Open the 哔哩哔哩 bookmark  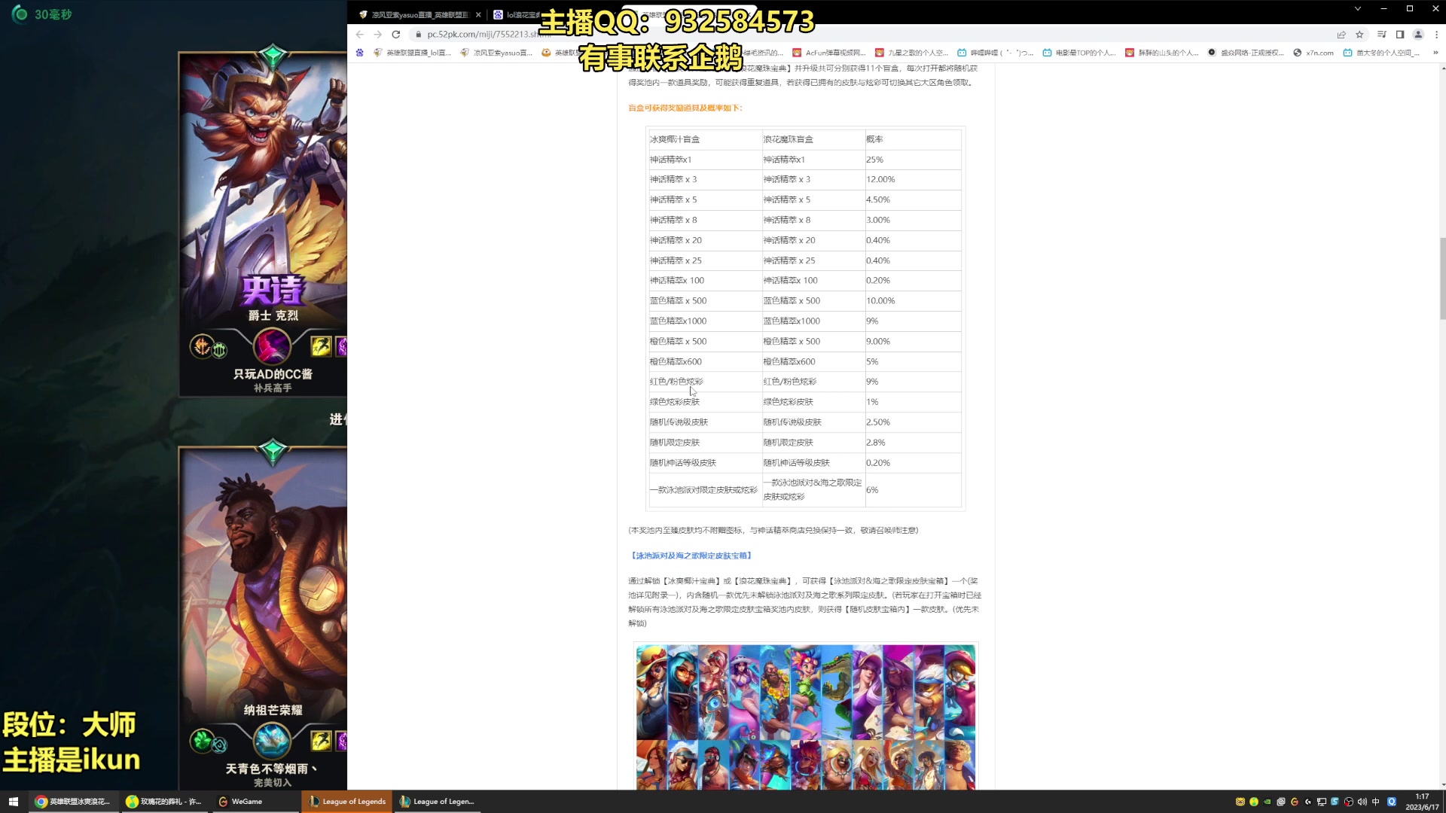point(996,53)
